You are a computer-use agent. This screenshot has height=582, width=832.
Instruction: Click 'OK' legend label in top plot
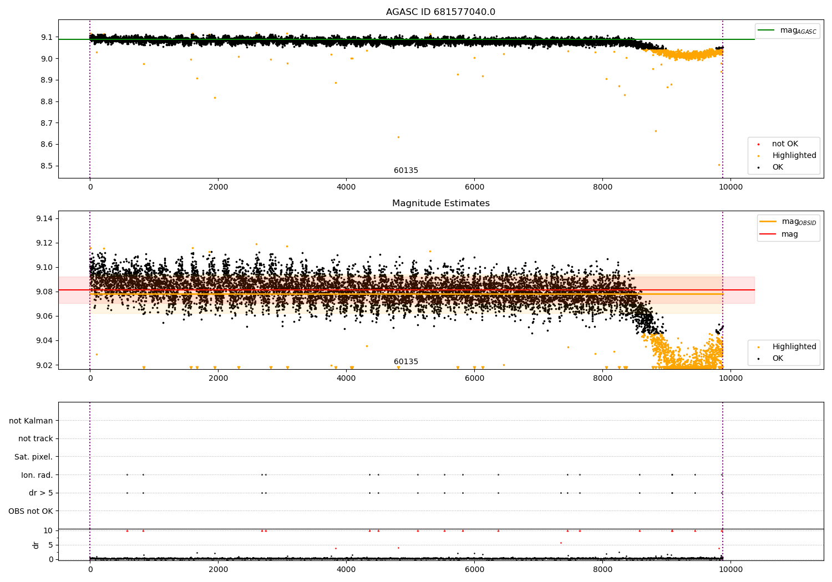point(778,167)
